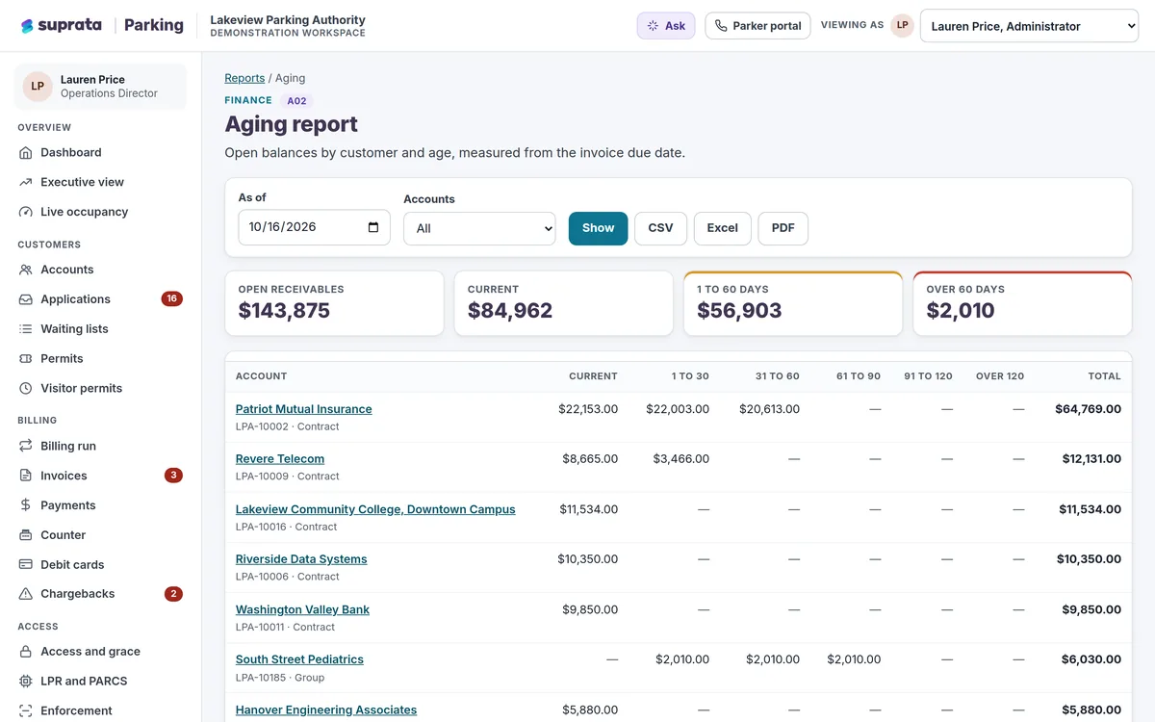Select Waiting lists in sidebar
The width and height of the screenshot is (1155, 722).
[x=100, y=329]
